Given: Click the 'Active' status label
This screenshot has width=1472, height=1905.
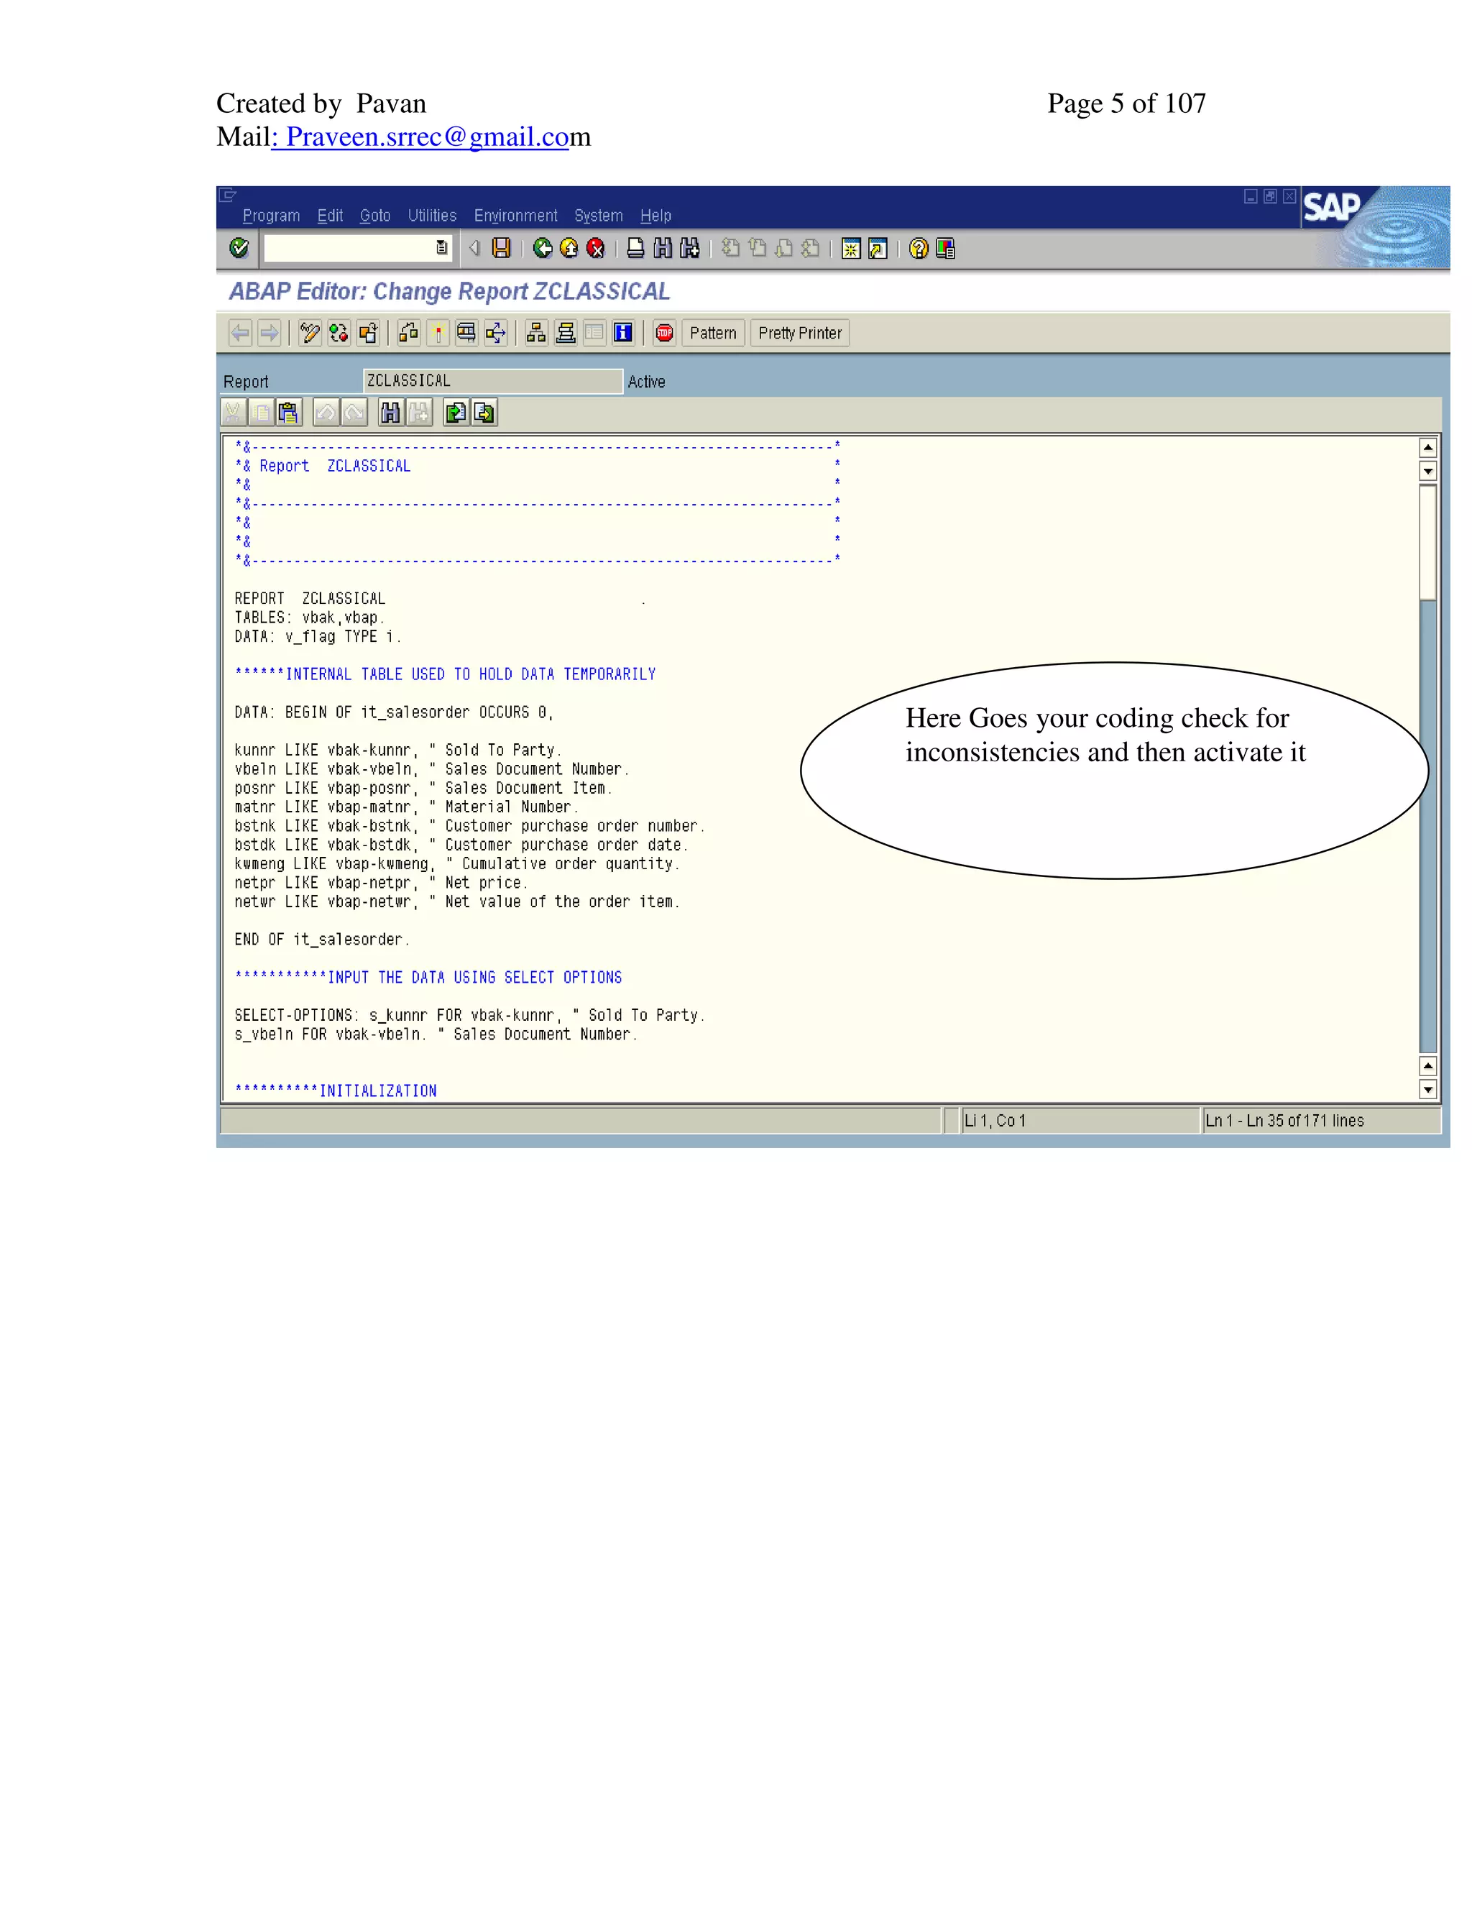Looking at the screenshot, I should click(646, 382).
